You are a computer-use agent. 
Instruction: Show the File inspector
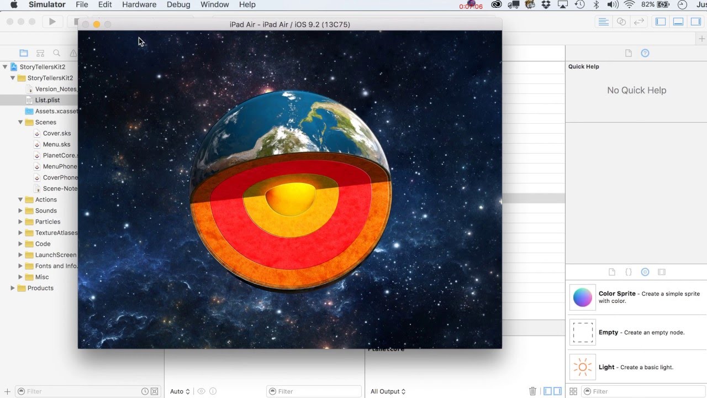628,53
